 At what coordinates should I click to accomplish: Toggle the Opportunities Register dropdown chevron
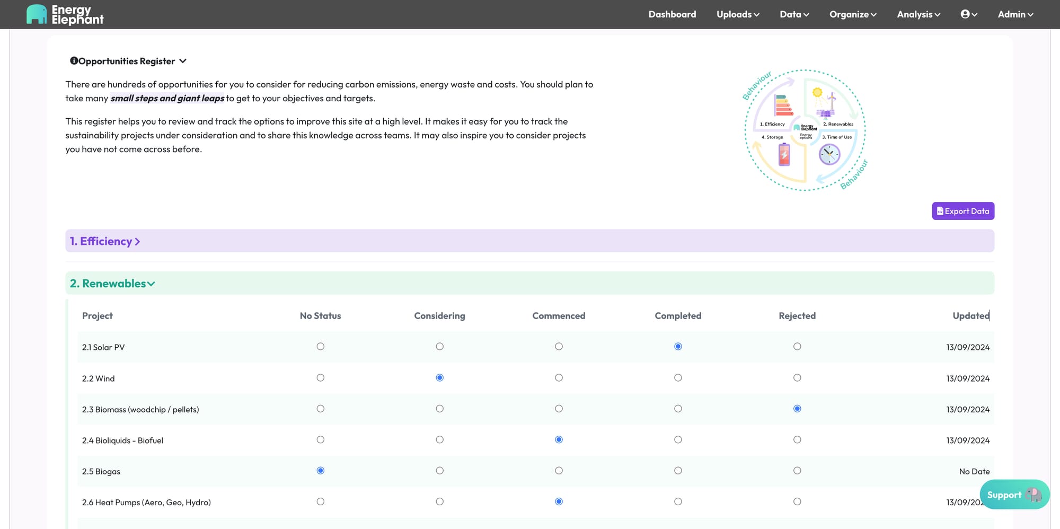pyautogui.click(x=183, y=61)
